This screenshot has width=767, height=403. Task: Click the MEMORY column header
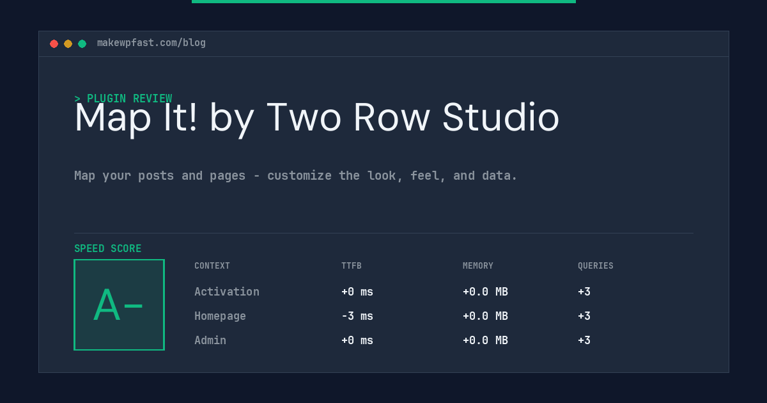(x=478, y=266)
